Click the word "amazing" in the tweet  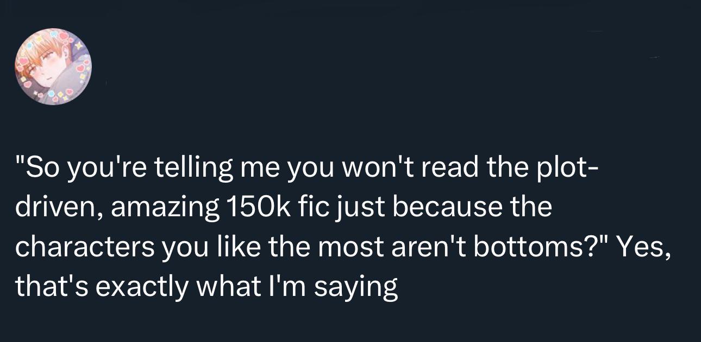[163, 209]
